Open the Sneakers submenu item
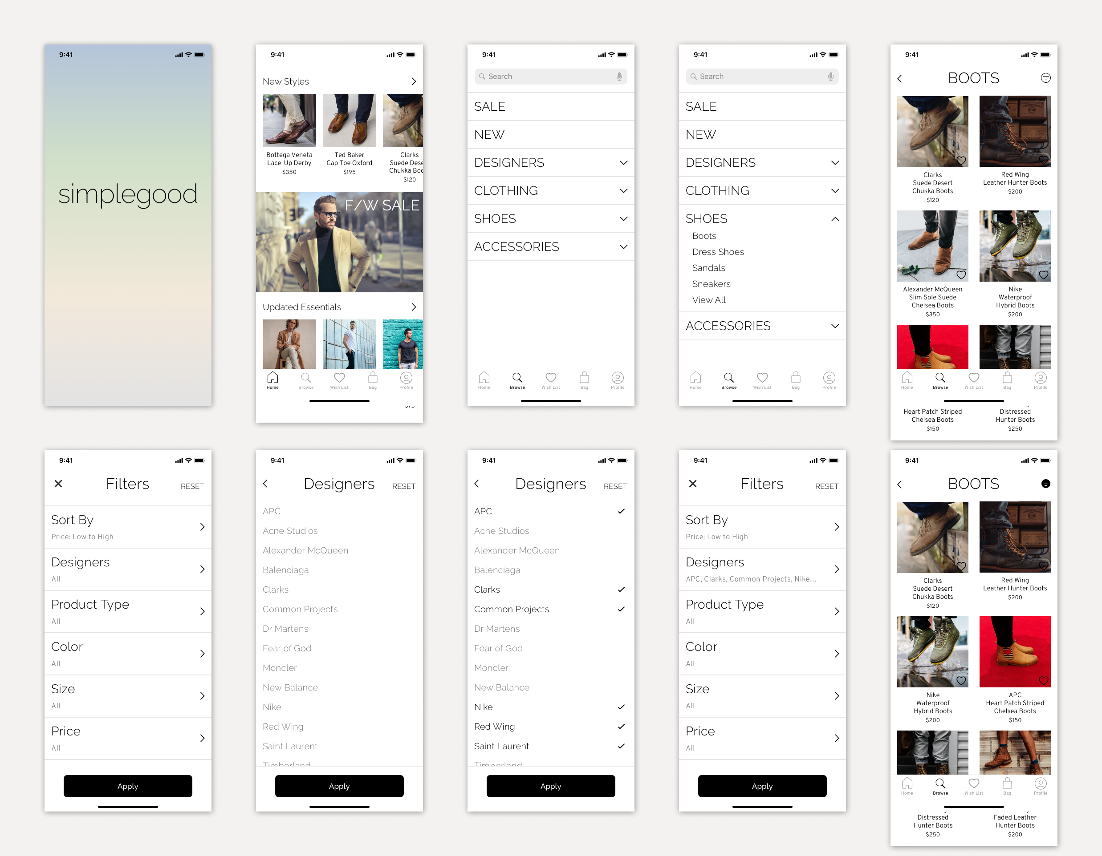This screenshot has height=856, width=1102. [711, 284]
